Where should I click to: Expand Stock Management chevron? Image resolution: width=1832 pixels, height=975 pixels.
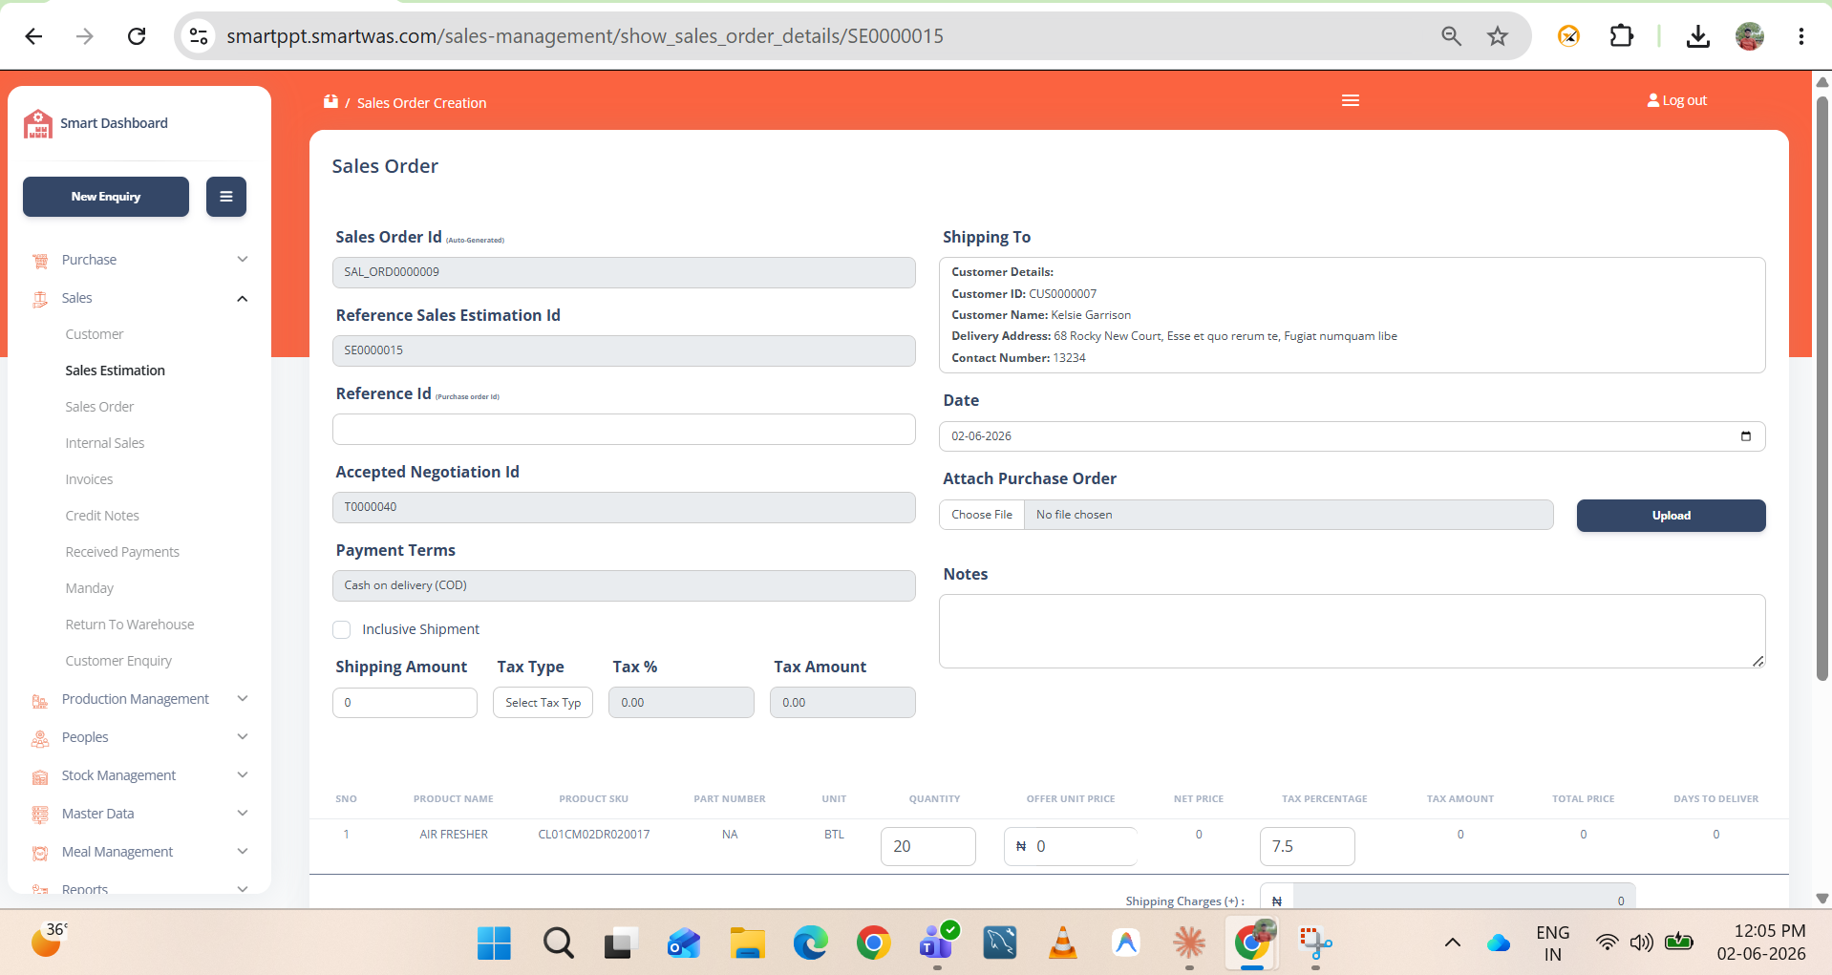click(243, 775)
